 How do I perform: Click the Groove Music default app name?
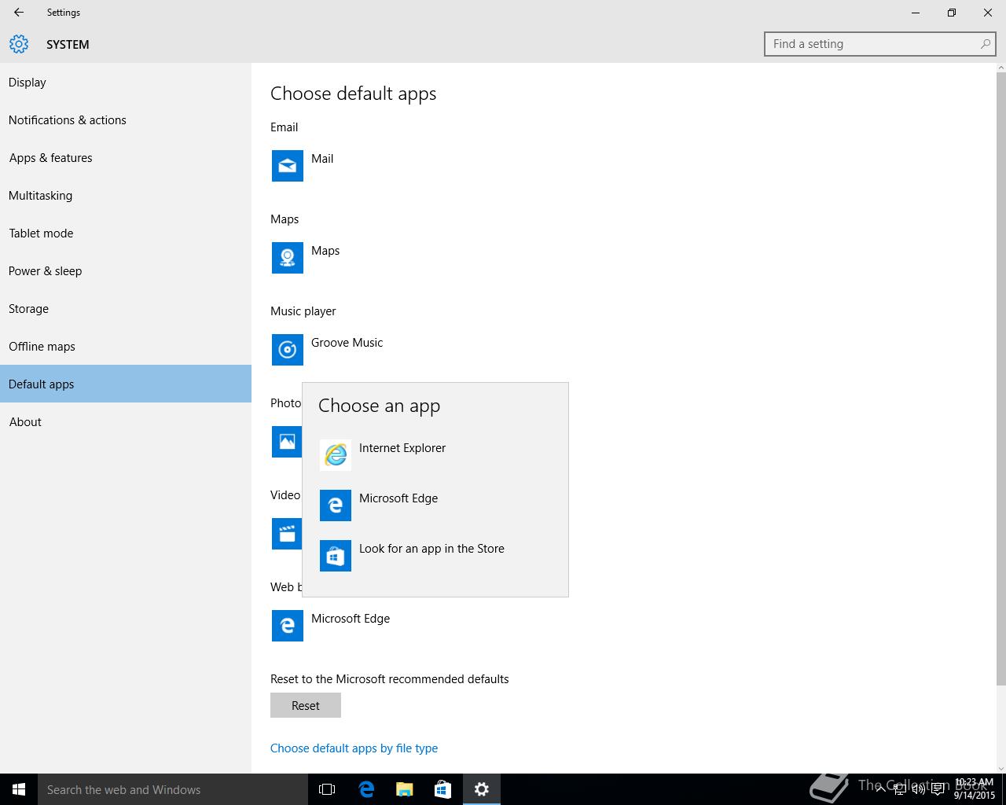347,343
